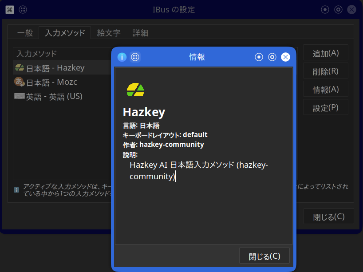363x272 pixels.
Task: Click the 情報(A) button in IBus の設定
Action: (x=325, y=90)
